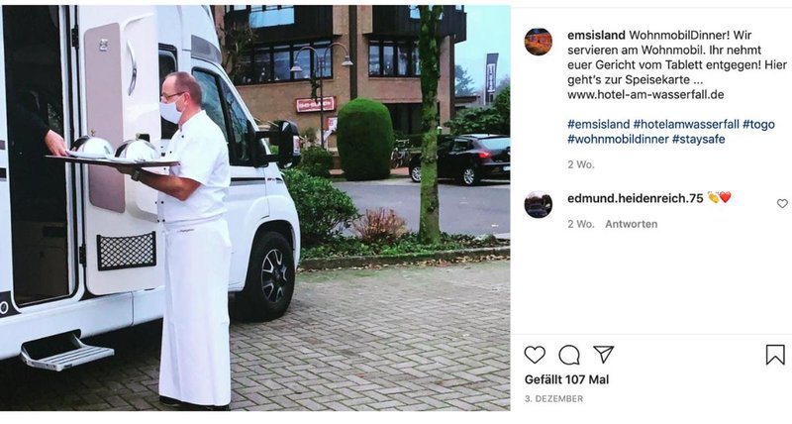Open the #staysafe hashtag
Image resolution: width=792 pixels, height=424 pixels.
pos(699,139)
